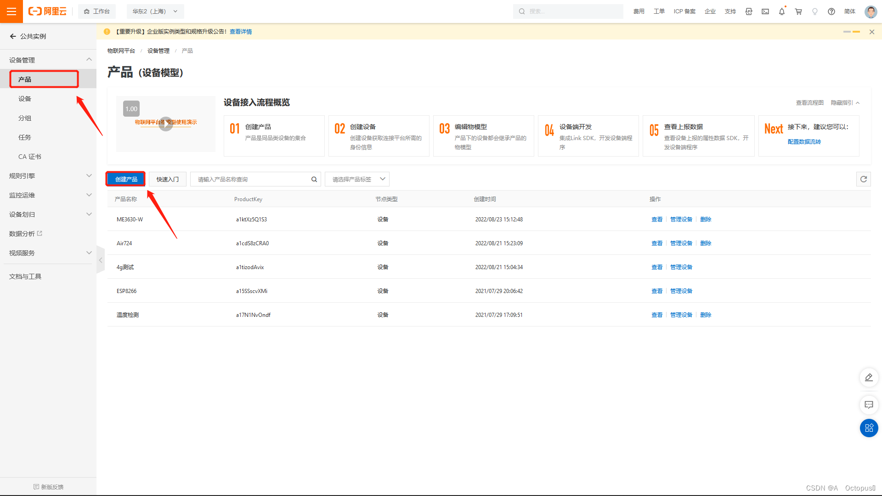This screenshot has width=882, height=496.
Task: Open the help question-mark icon
Action: [x=831, y=11]
